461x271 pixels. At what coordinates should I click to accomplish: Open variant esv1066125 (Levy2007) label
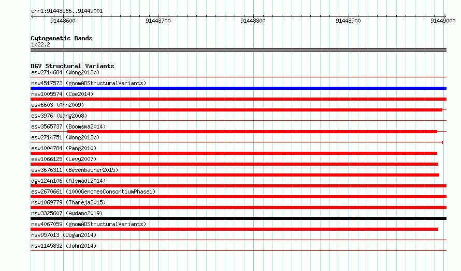point(64,159)
